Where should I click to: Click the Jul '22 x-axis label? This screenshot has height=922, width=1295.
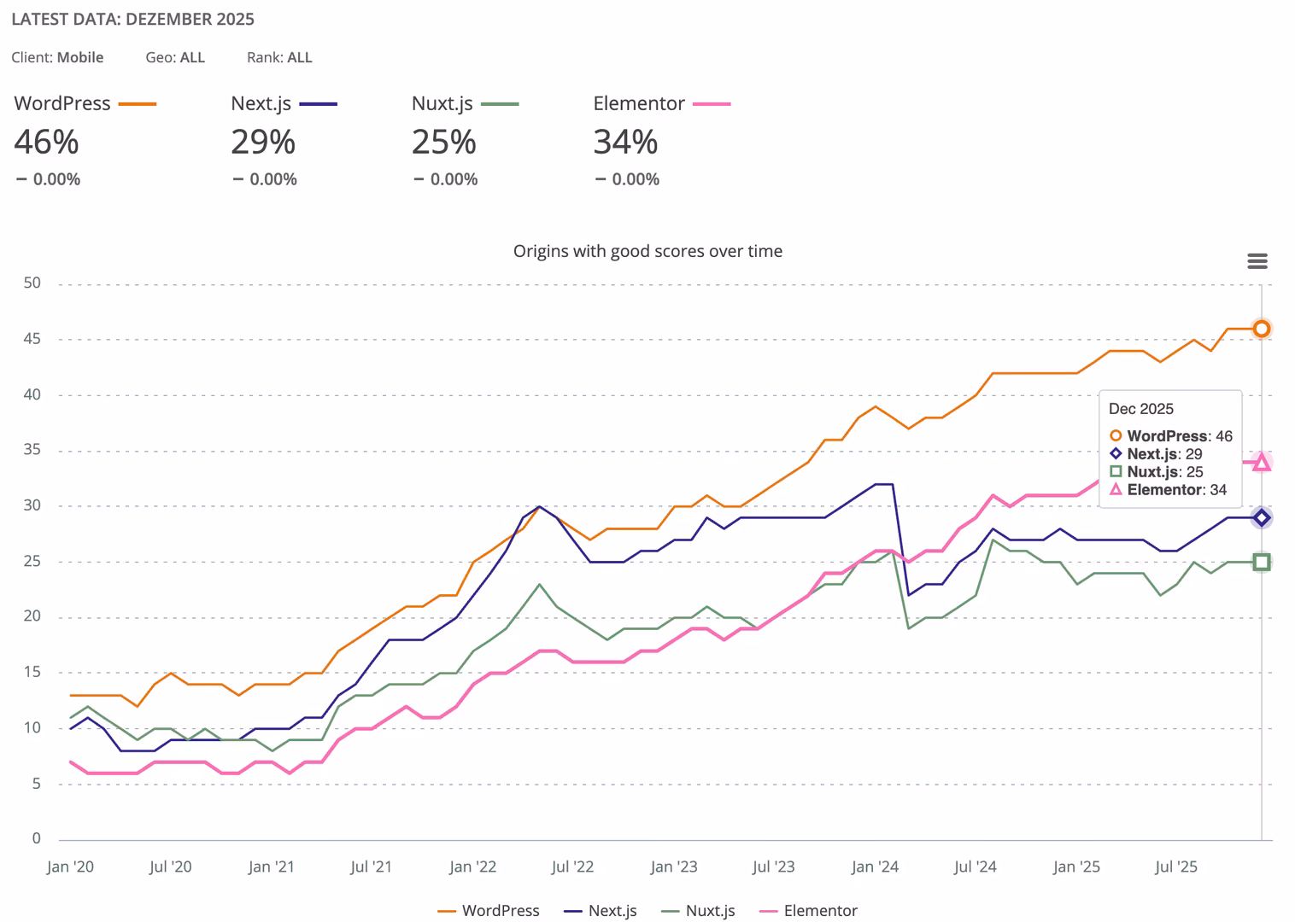click(572, 867)
